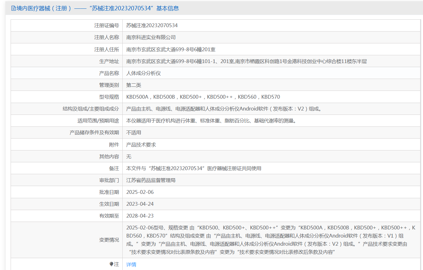Select remark text starting with 本文件与
The height and width of the screenshot is (270, 423).
click(194, 168)
